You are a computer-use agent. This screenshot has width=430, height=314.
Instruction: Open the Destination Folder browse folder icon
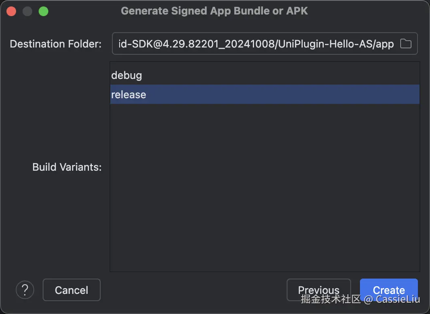[x=405, y=43]
